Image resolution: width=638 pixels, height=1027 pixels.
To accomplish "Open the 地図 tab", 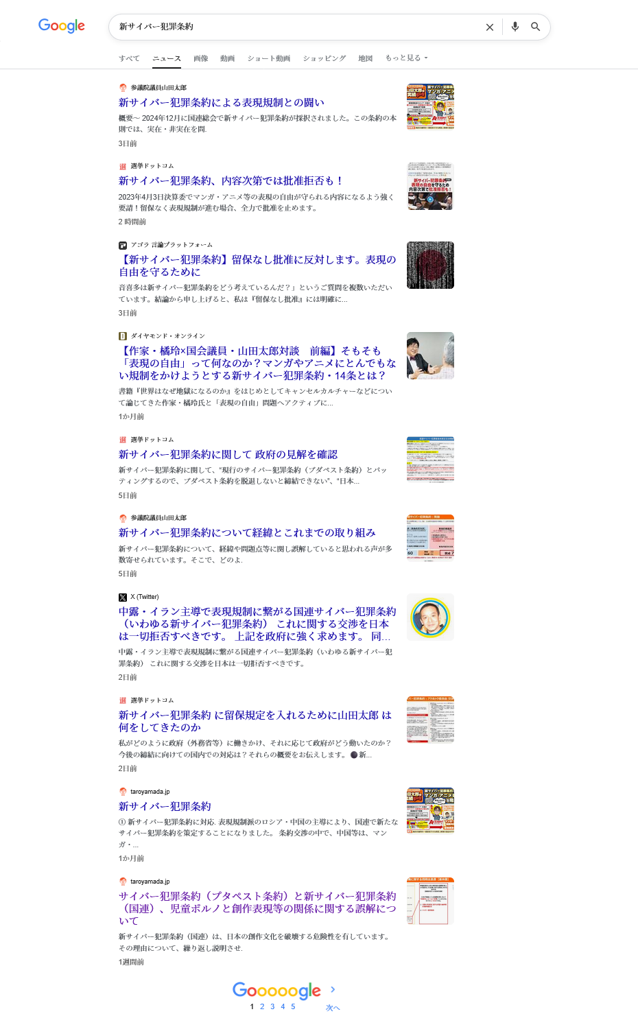I will pyautogui.click(x=365, y=58).
